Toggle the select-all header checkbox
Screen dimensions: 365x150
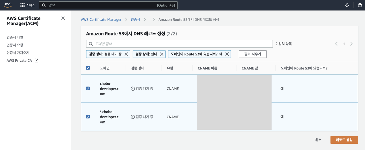pos(88,68)
